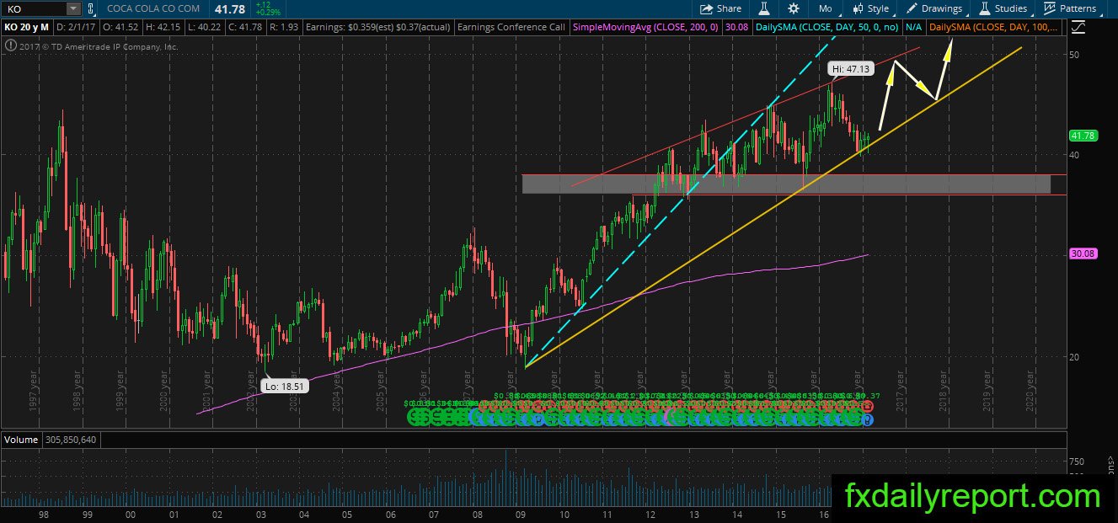
Task: Click the Share button
Action: point(721,8)
